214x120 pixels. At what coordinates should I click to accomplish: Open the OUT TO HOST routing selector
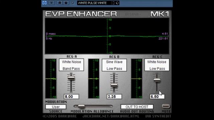(137, 107)
